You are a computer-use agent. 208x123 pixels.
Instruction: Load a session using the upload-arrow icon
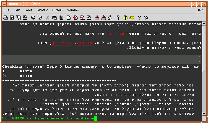click(97, 17)
